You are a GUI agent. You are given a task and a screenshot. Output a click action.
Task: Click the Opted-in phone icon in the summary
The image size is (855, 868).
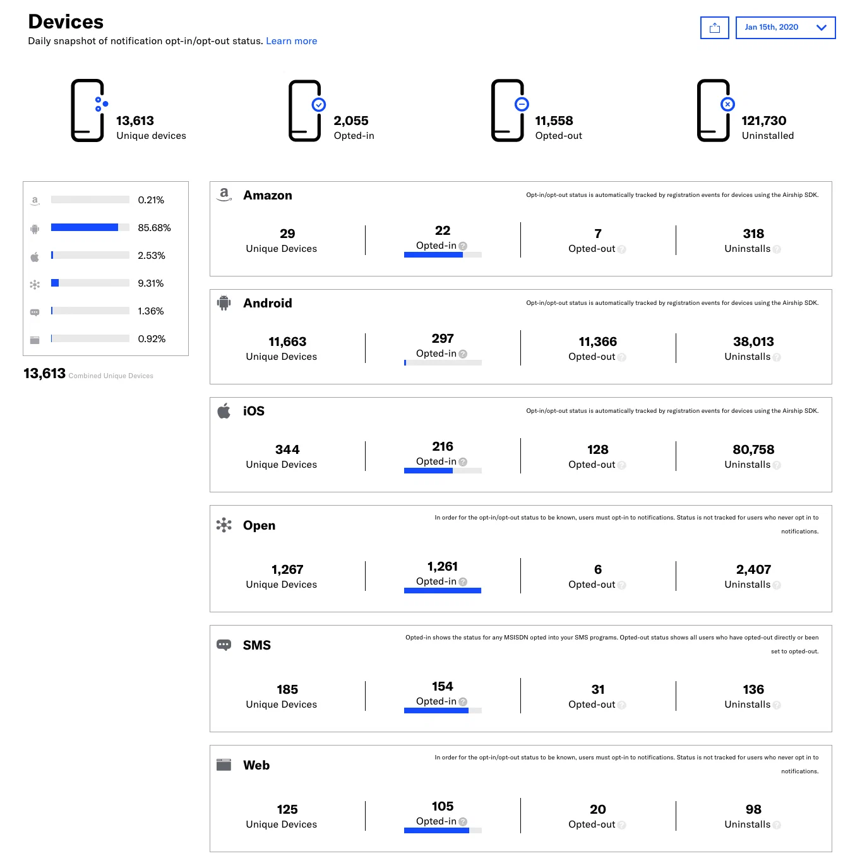(306, 110)
